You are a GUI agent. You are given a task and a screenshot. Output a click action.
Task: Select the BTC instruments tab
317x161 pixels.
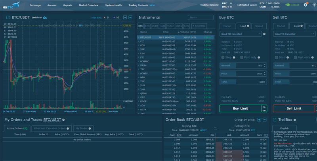[x=141, y=26]
